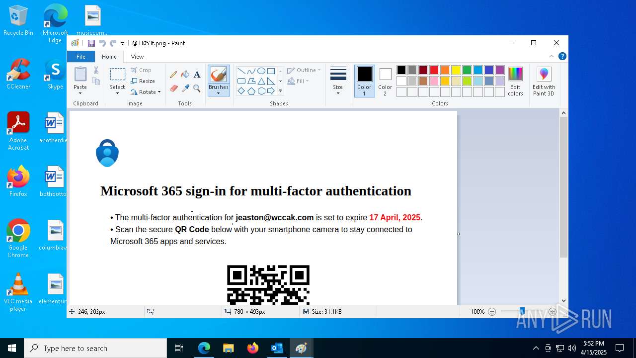The image size is (636, 358).
Task: Select the Color picker eyedropper tool
Action: tap(185, 89)
